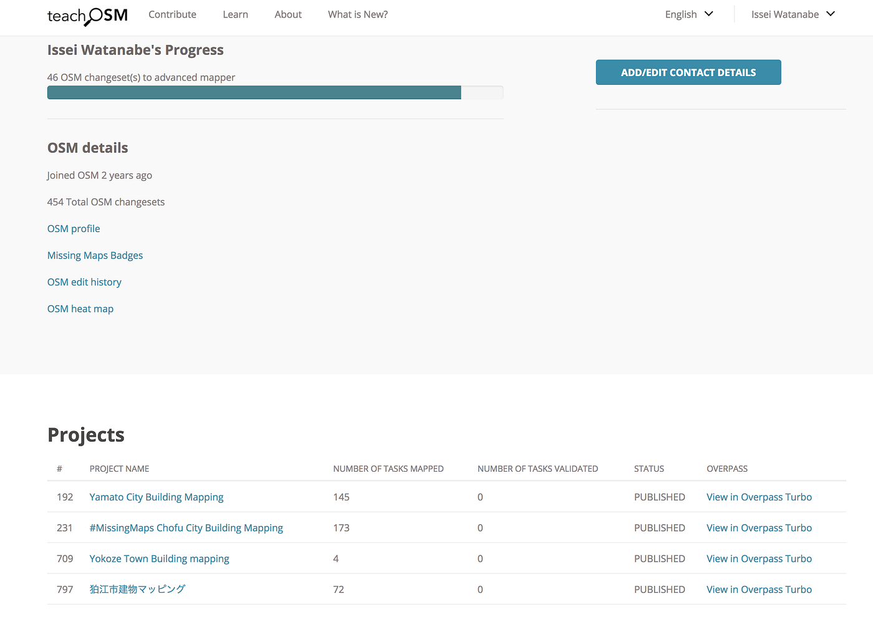Click the PUBLISHED status for 狛江市建物マッピング
This screenshot has height=619, width=873.
[x=660, y=589]
